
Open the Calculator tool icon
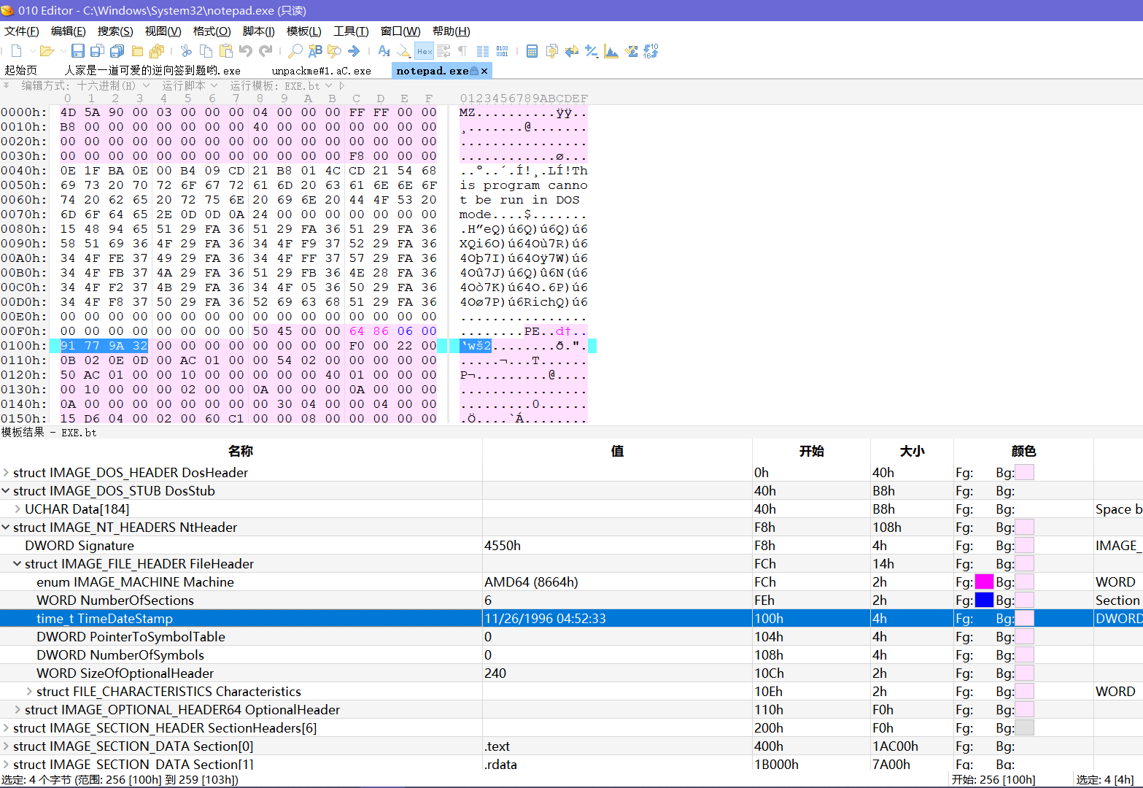(x=531, y=50)
